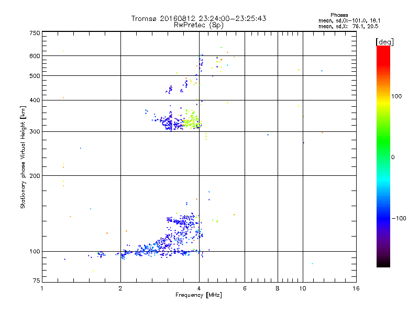Click the colorbar label '100'
The image size is (419, 314).
396,96
